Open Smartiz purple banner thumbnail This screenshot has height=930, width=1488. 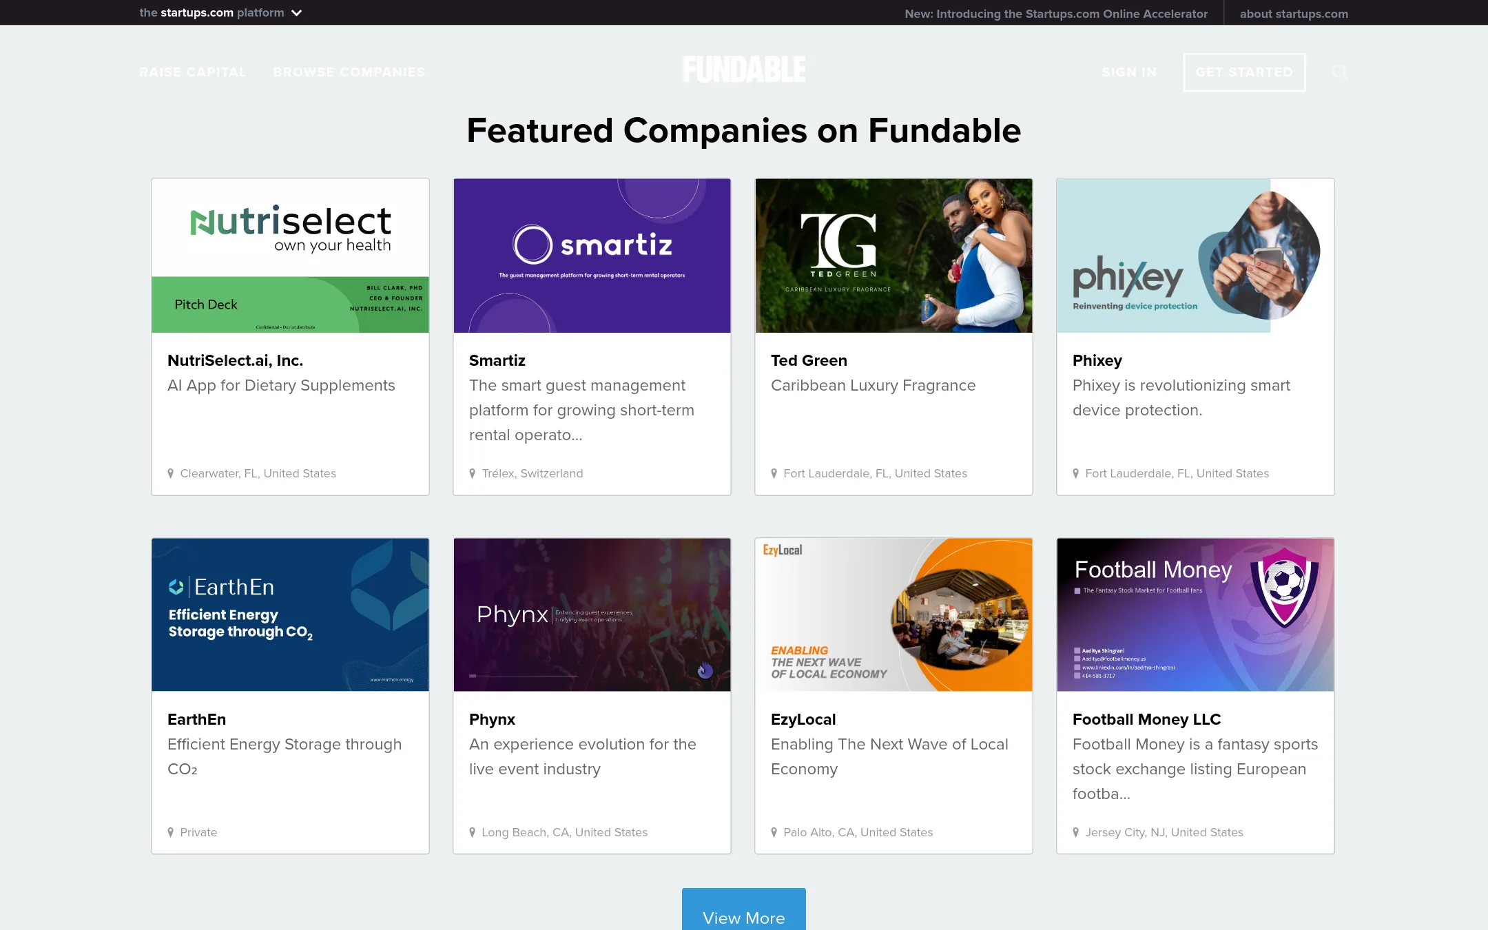(x=592, y=256)
